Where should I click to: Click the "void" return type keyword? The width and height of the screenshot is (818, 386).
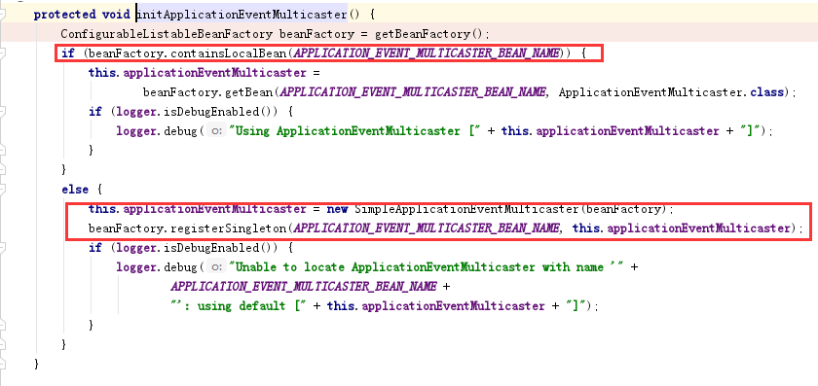click(116, 14)
